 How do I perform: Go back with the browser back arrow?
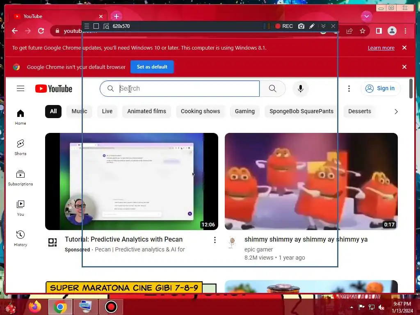click(15, 31)
